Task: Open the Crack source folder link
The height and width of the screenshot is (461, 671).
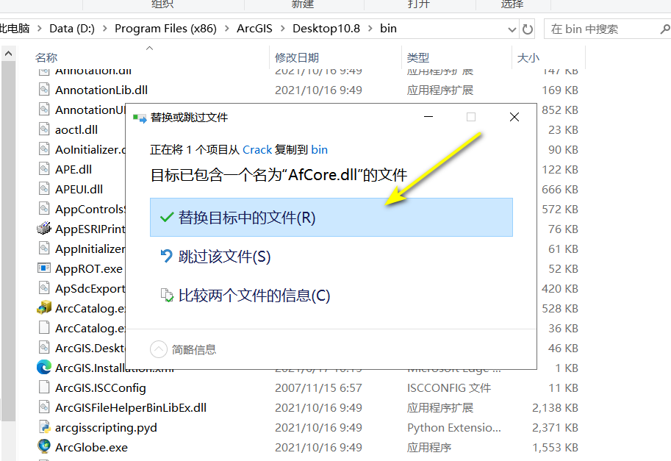Action: (x=257, y=150)
